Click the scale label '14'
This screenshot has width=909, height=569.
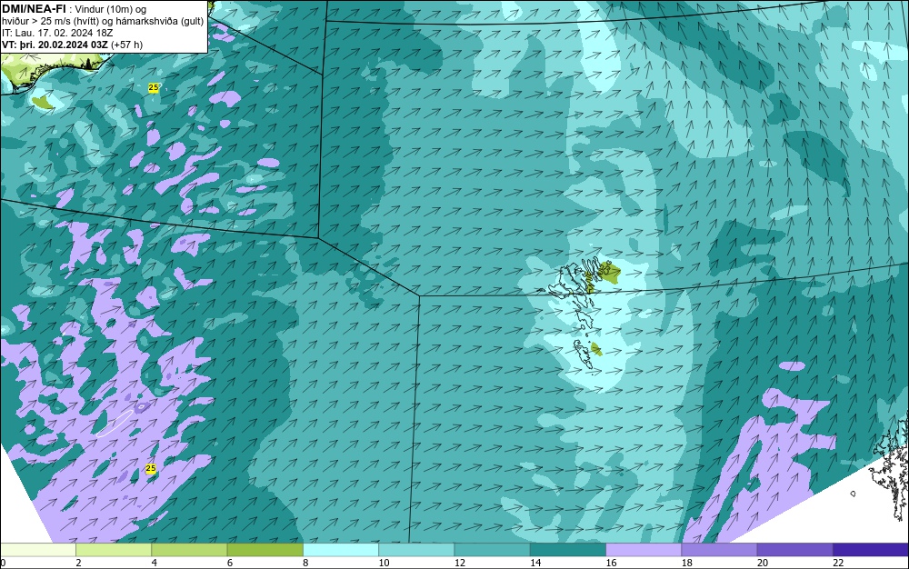(535, 563)
